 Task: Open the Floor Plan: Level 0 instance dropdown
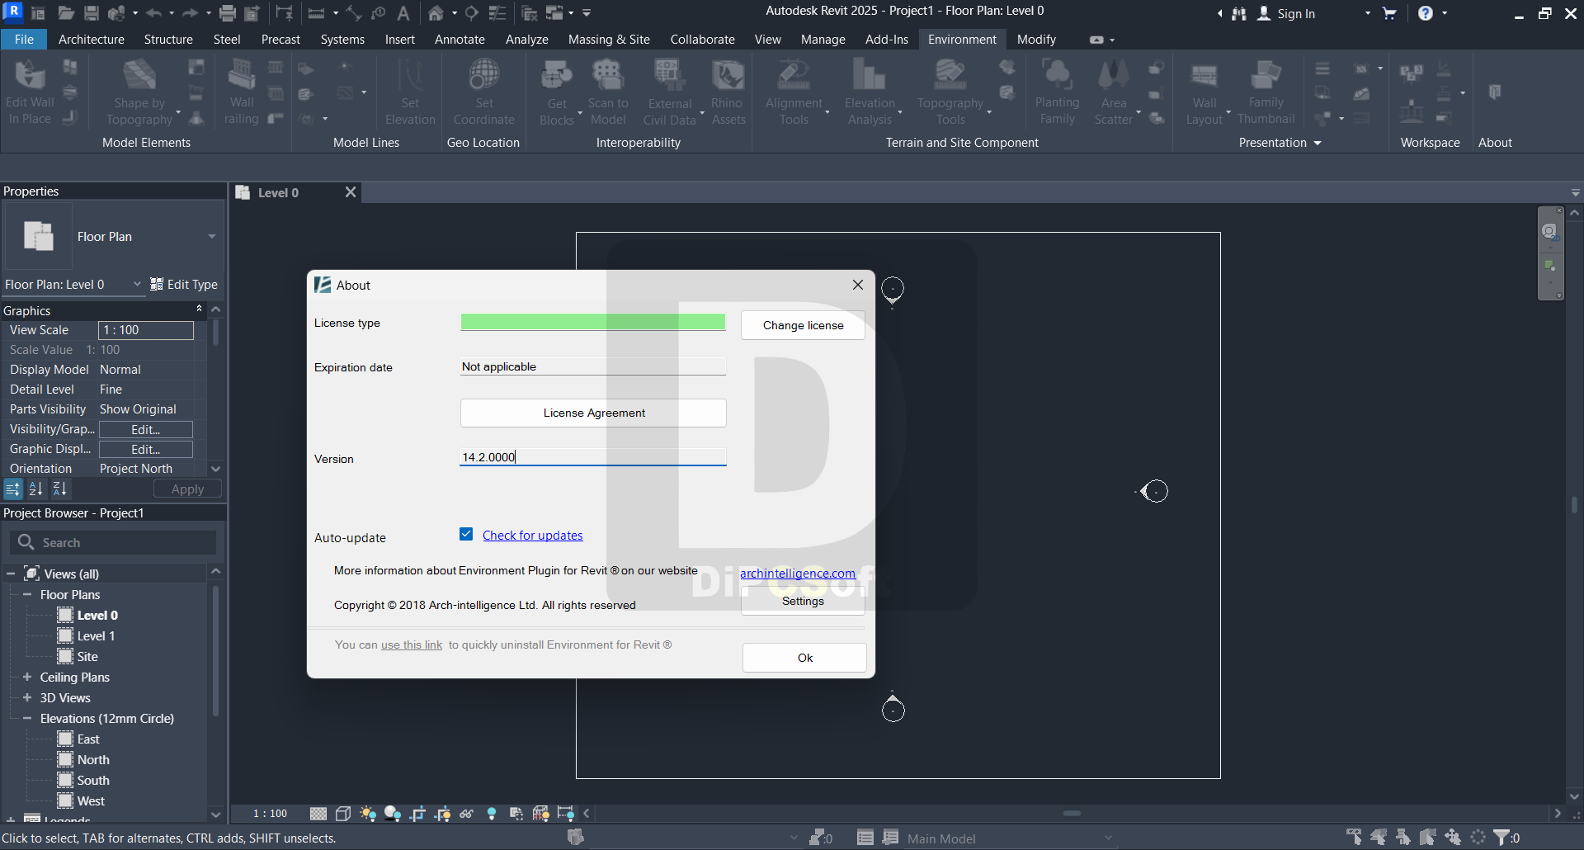(x=137, y=285)
